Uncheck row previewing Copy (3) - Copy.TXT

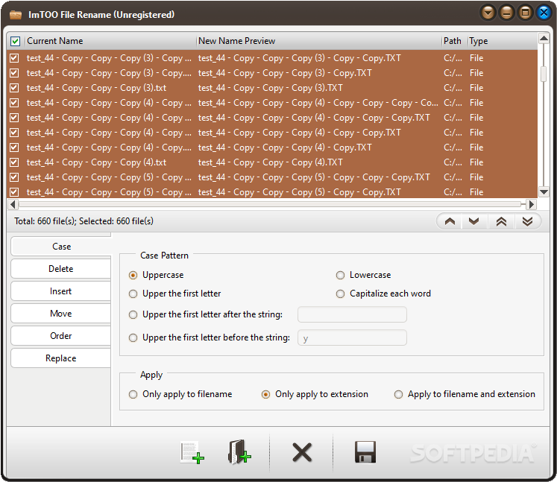click(14, 73)
